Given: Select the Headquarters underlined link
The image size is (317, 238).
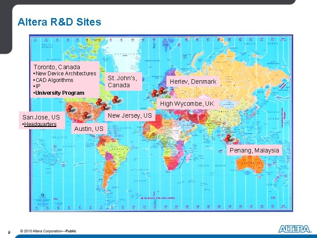Looking at the screenshot, I should (x=40, y=124).
